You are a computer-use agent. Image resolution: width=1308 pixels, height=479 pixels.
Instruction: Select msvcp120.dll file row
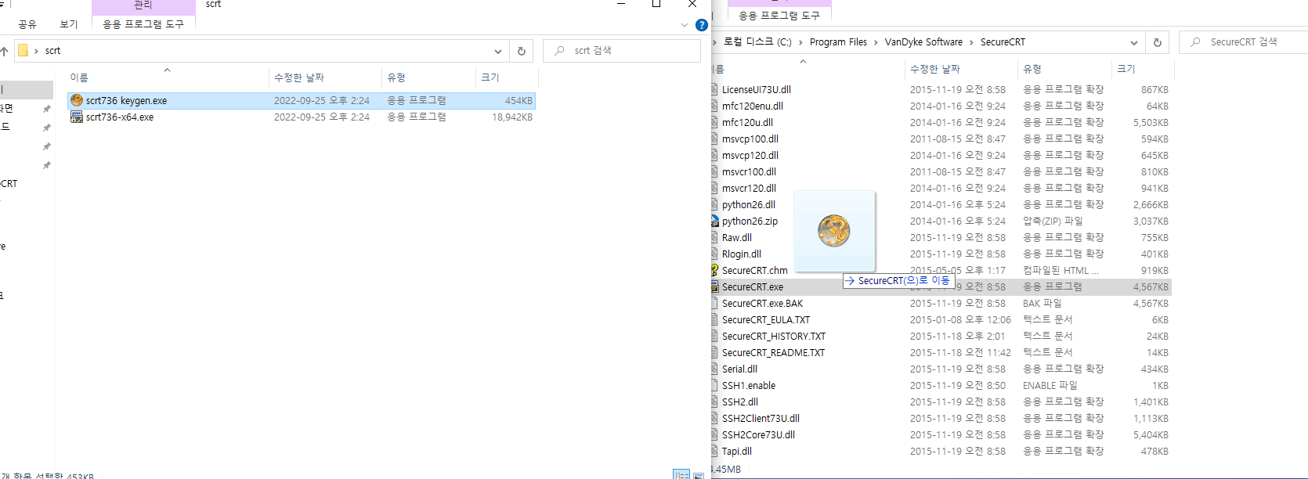(941, 156)
